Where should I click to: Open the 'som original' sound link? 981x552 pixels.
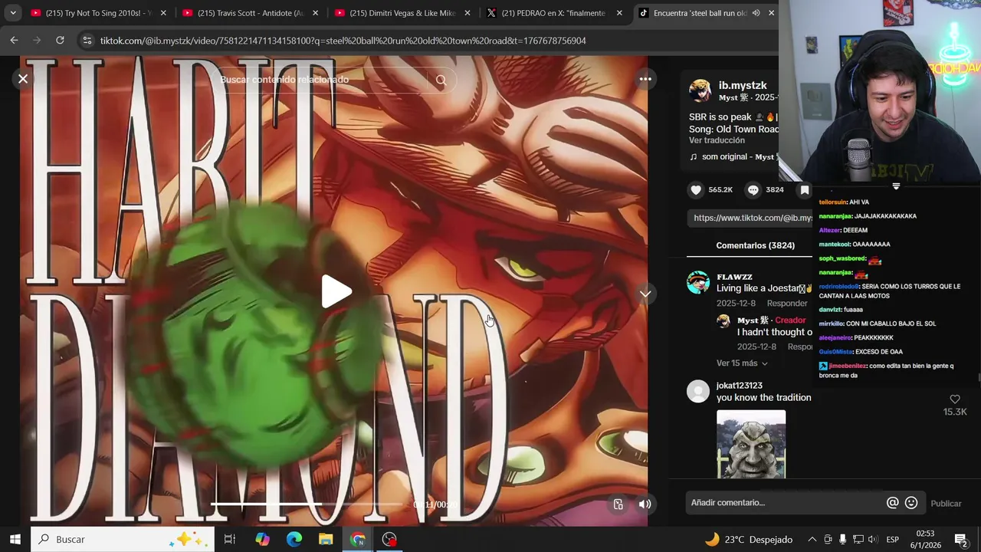coord(733,156)
